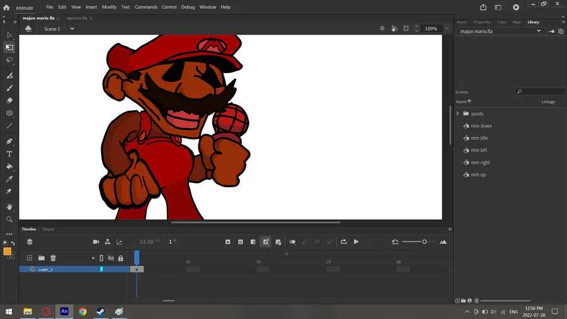This screenshot has width=567, height=319.
Task: Open the File menu
Action: 50,7
